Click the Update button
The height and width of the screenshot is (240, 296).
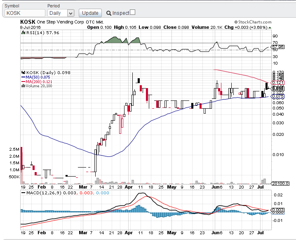coord(90,13)
